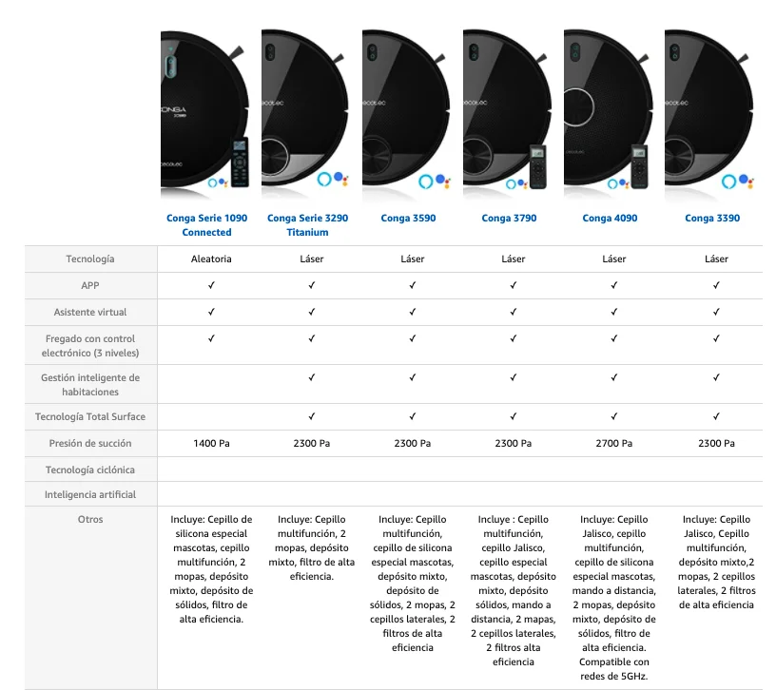Click the Conga Serie 3290 Titanium robot image

306,116
